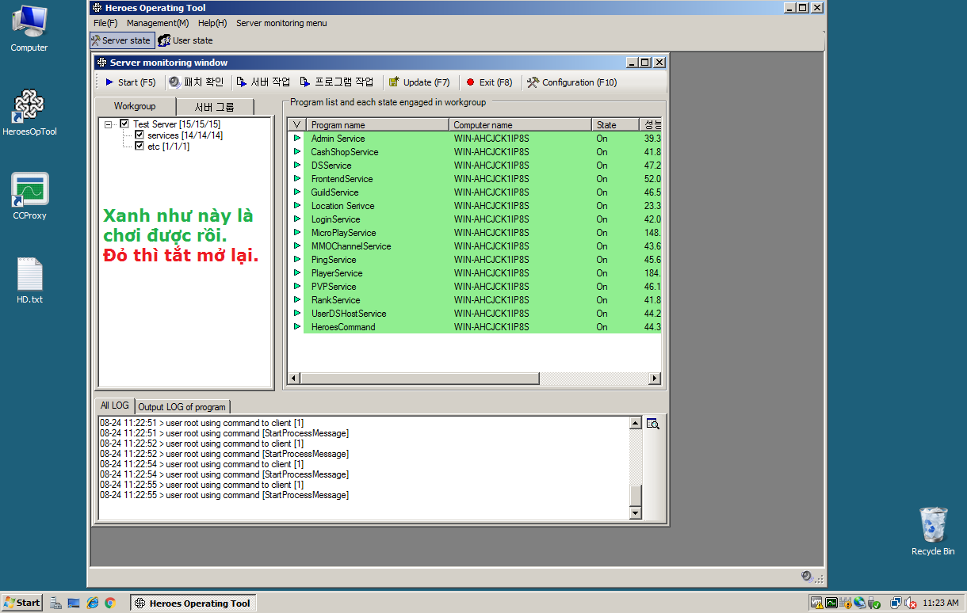Open the 서버 작업 toolbar item

264,82
